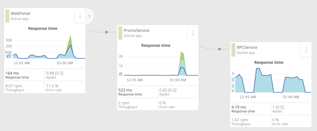Viewport: 317px width, 131px height.
Task: Click the response time spike on PromoService chart
Action: (182, 63)
